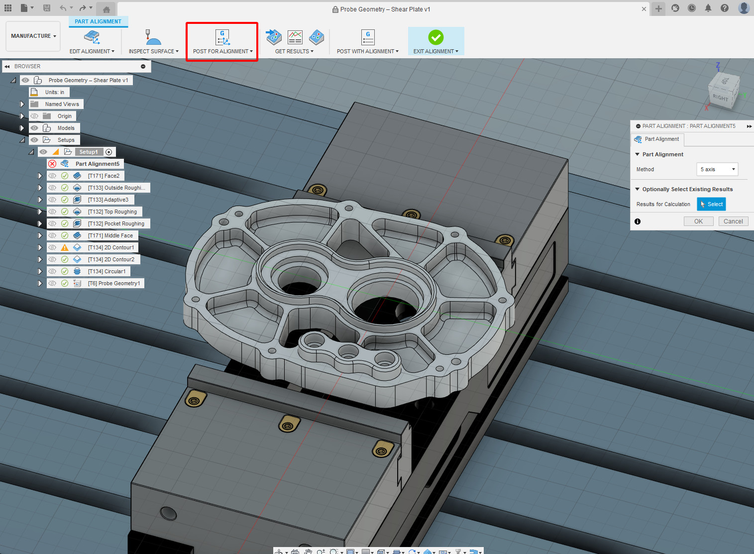Show the [T171] Face2 operation toolpath

pos(52,176)
